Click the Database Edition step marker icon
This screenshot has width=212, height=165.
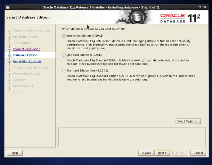click(9, 55)
